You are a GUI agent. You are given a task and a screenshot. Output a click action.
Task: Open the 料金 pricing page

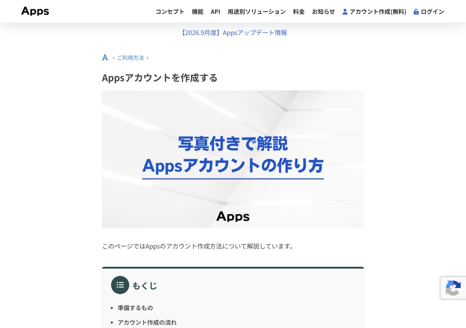(299, 12)
